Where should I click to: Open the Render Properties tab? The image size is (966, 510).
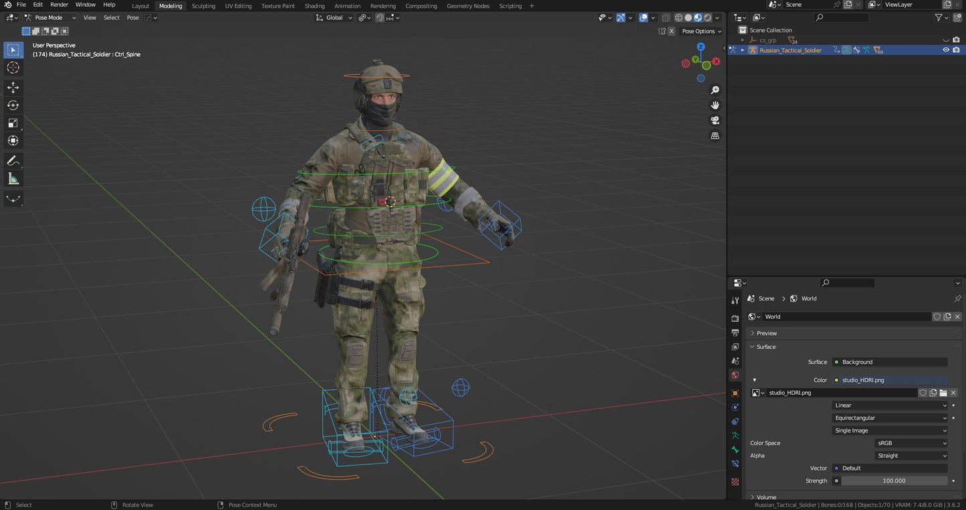pos(735,318)
